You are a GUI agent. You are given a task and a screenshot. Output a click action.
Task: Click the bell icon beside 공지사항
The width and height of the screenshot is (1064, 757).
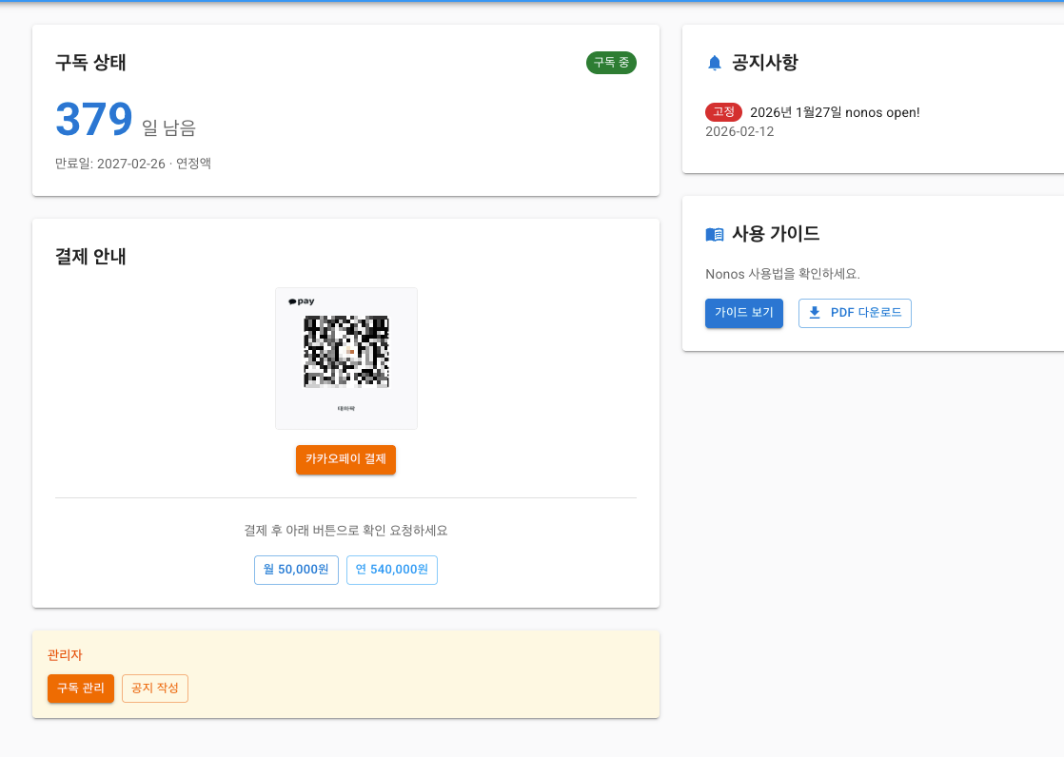point(715,63)
